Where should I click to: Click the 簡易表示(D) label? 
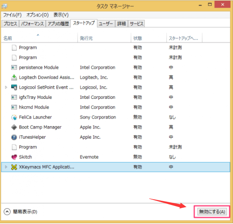pyautogui.click(x=25, y=212)
